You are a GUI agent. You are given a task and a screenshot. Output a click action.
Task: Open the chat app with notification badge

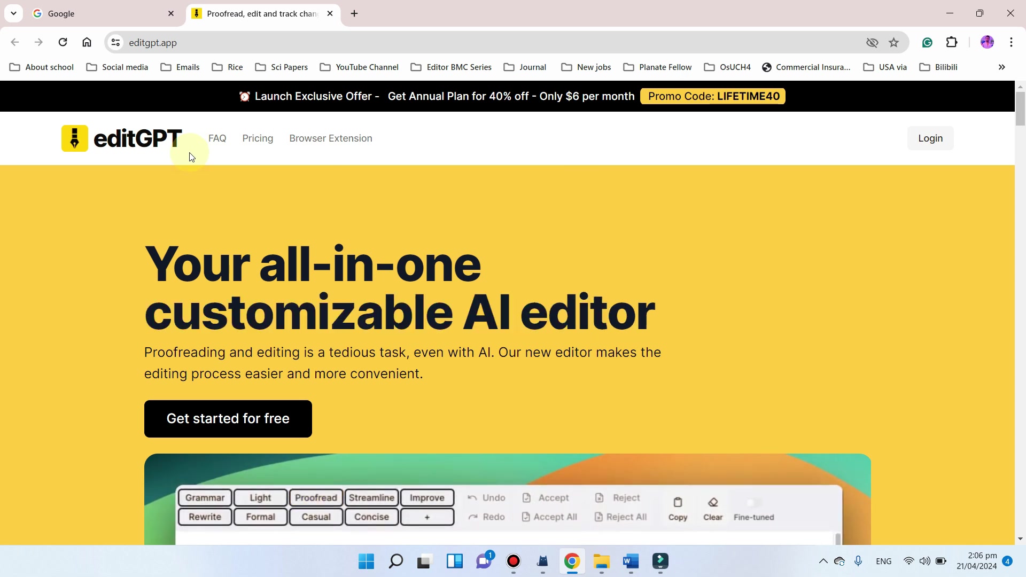(x=484, y=561)
